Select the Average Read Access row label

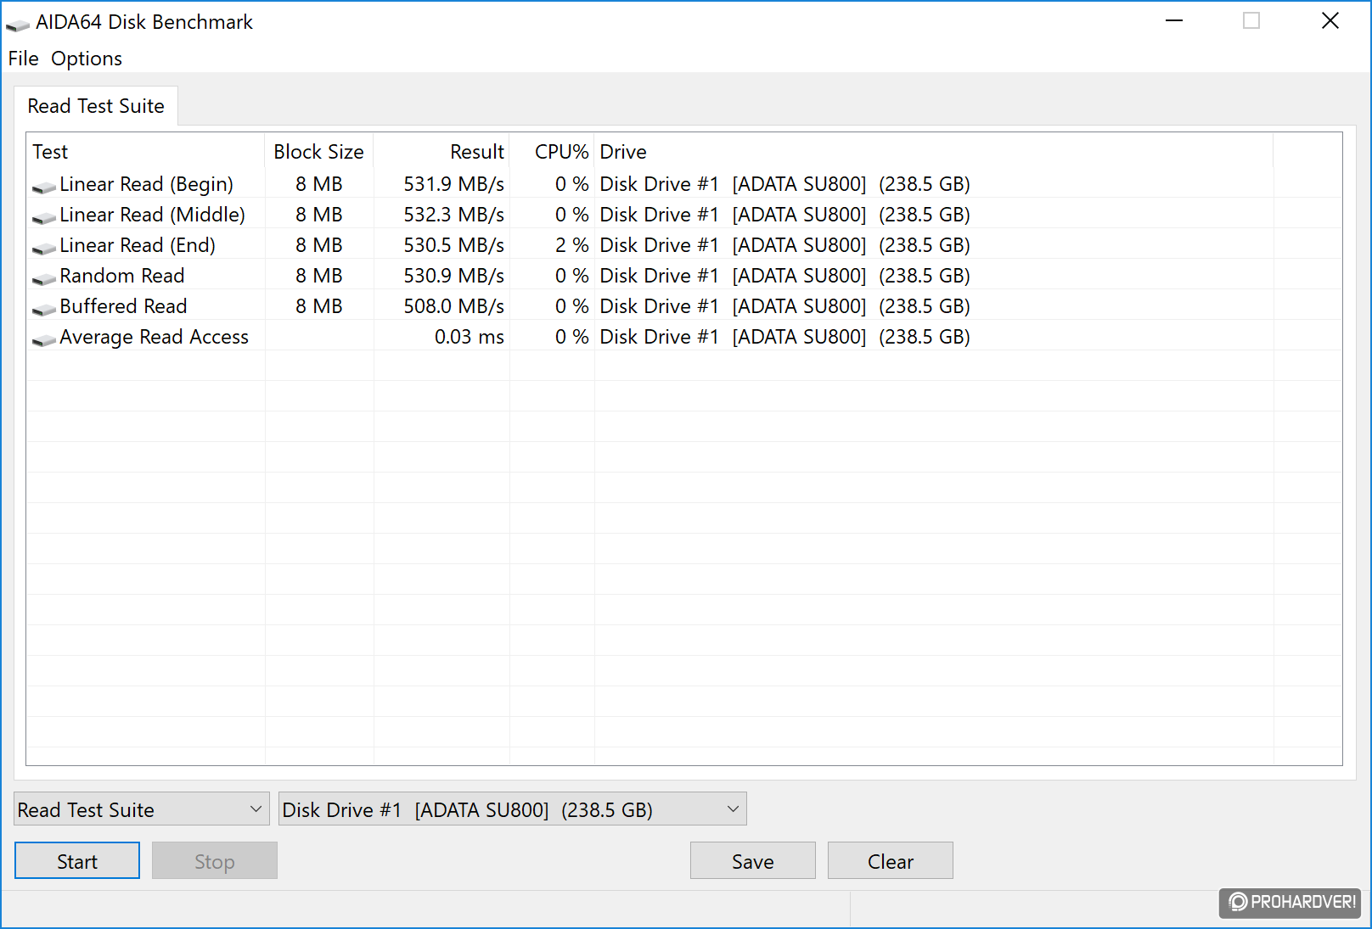pos(154,337)
